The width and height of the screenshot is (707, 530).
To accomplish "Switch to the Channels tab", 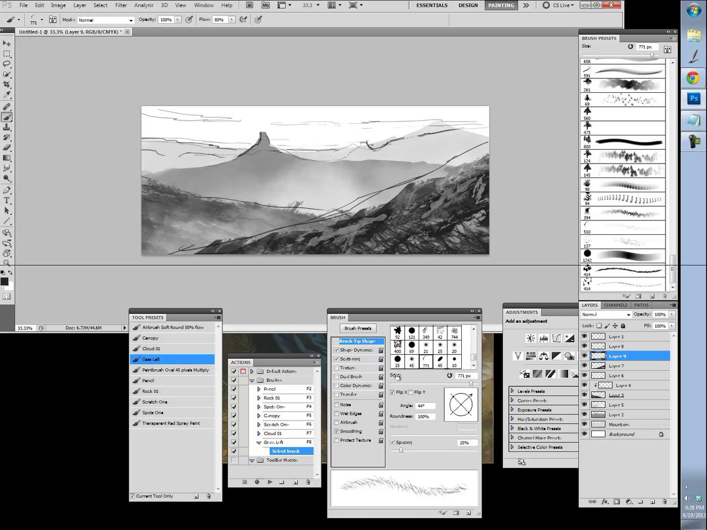I will [615, 305].
